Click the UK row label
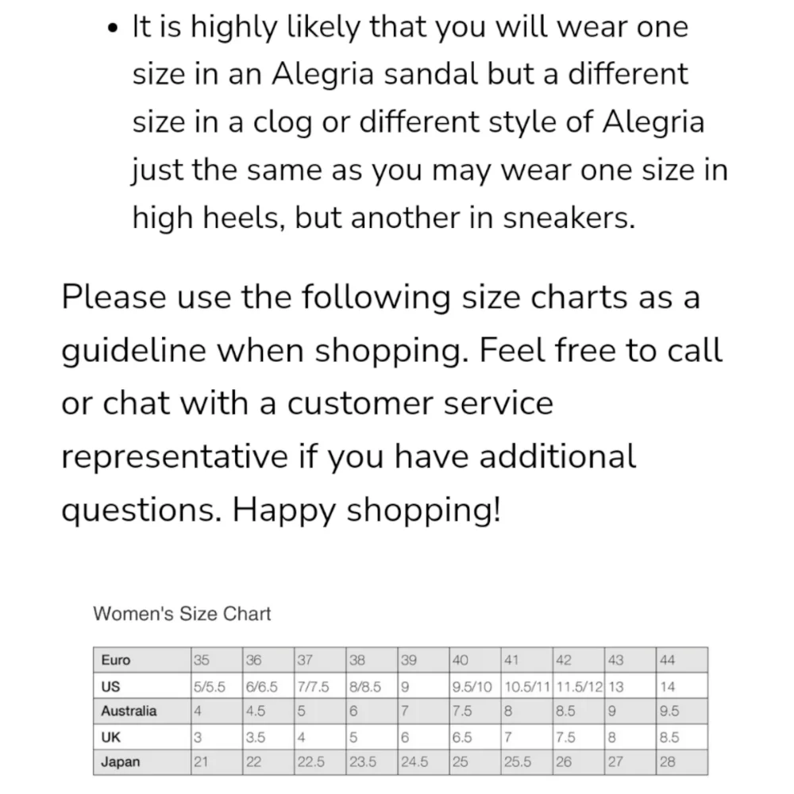The width and height of the screenshot is (794, 794). click(x=110, y=737)
